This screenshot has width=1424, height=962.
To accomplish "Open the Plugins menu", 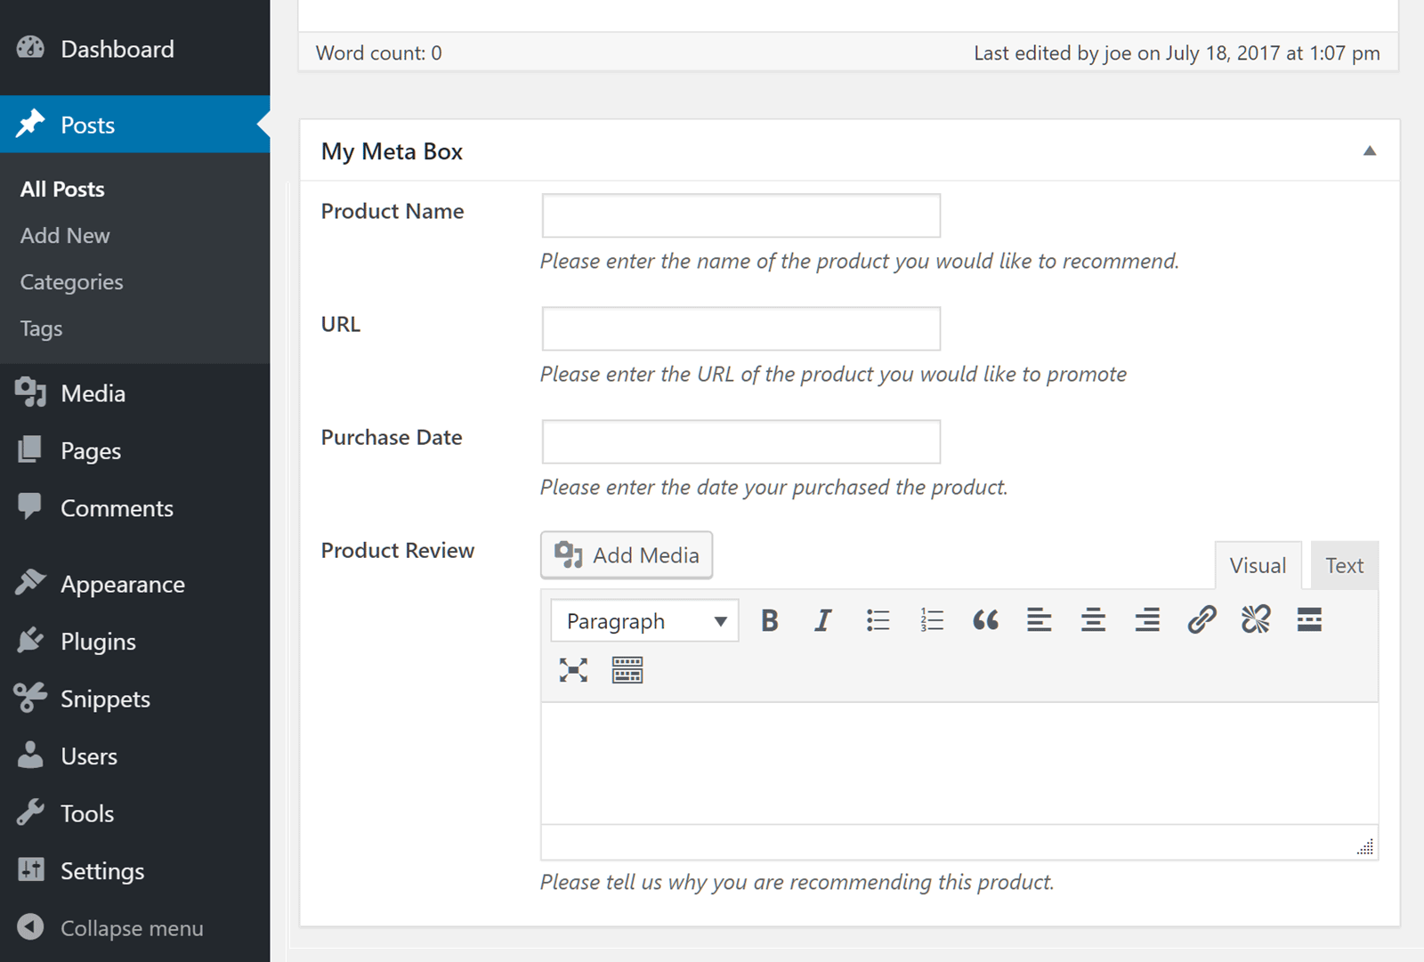I will click(x=98, y=642).
